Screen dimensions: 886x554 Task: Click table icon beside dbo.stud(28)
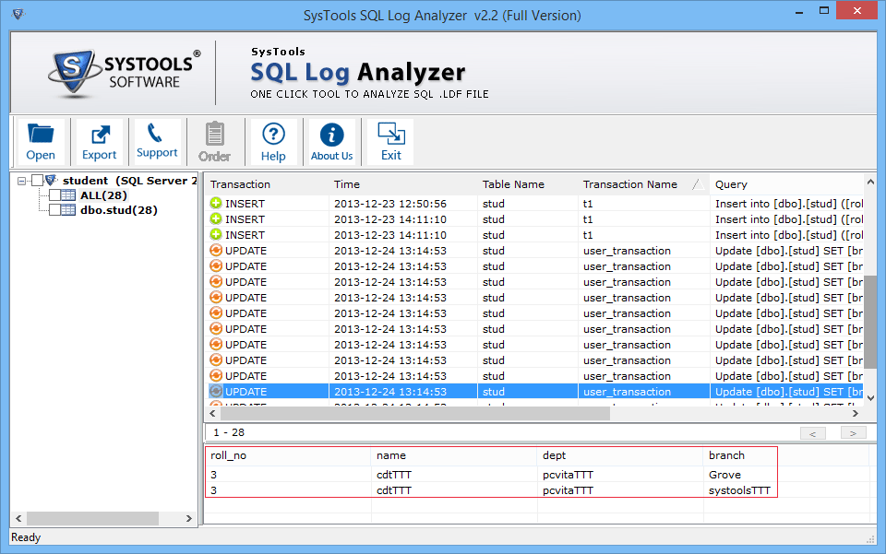68,210
